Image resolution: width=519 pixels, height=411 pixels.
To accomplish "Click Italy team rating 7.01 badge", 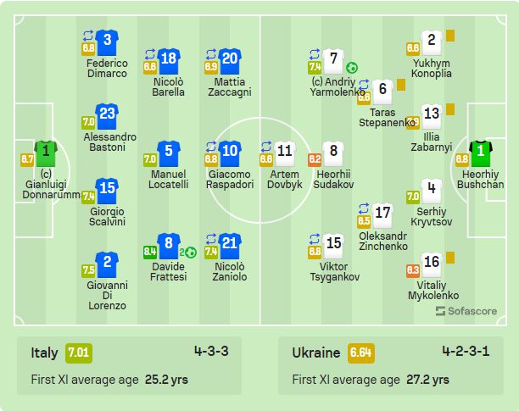I will click(x=78, y=352).
